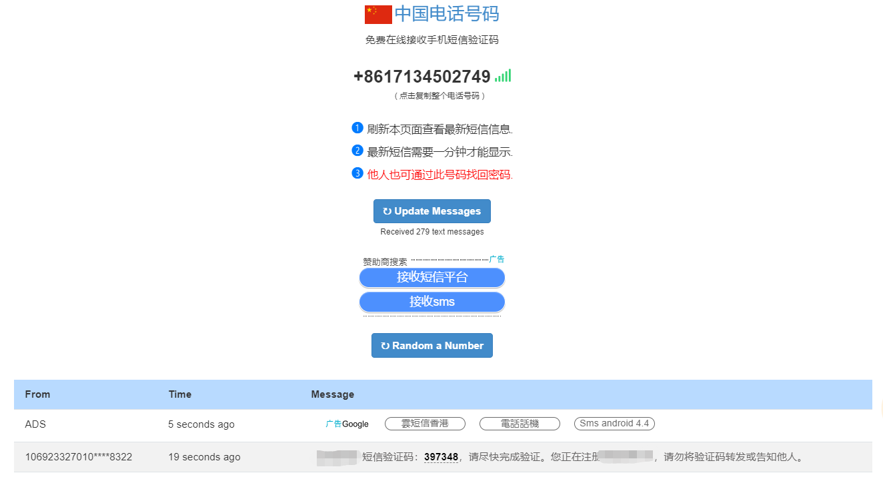Copy the phone number +8617134502749
The width and height of the screenshot is (883, 483).
coord(421,76)
